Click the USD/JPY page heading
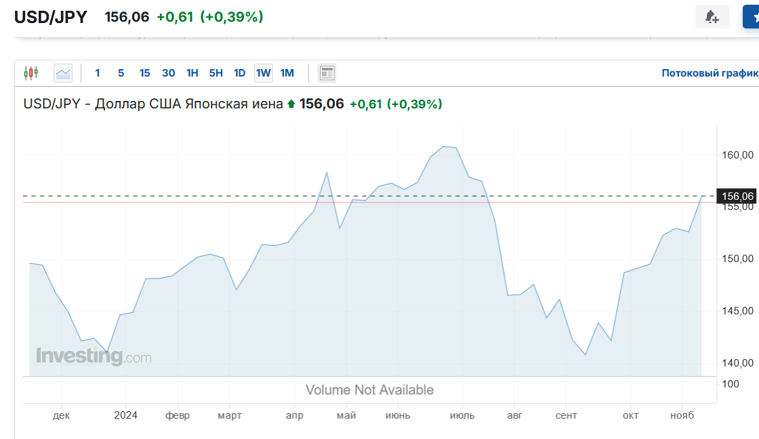The image size is (759, 439). click(51, 17)
